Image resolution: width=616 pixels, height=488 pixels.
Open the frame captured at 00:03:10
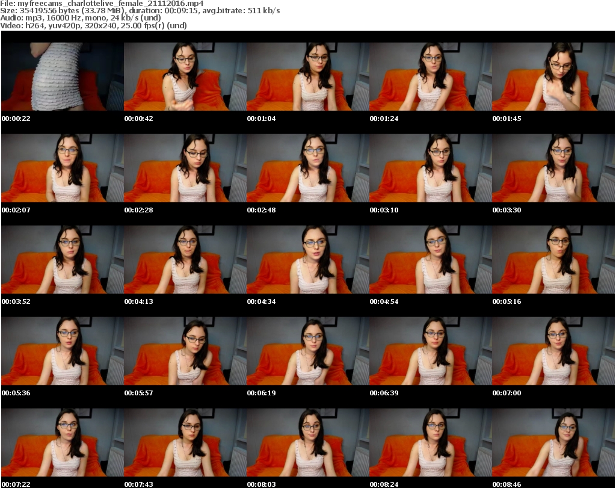pos(430,168)
